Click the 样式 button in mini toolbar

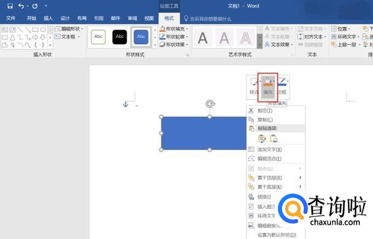(254, 87)
